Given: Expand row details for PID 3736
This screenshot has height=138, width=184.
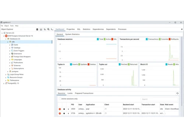Looking at the screenshot, I should pyautogui.click(x=68, y=113).
